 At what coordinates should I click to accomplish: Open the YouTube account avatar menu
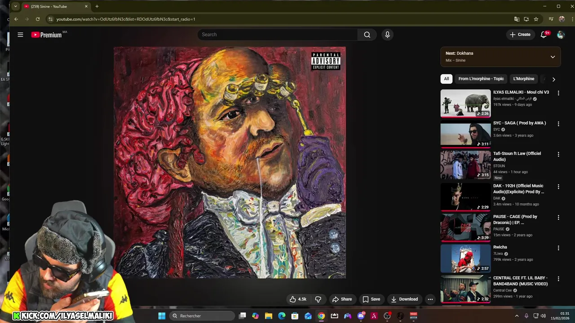(560, 35)
